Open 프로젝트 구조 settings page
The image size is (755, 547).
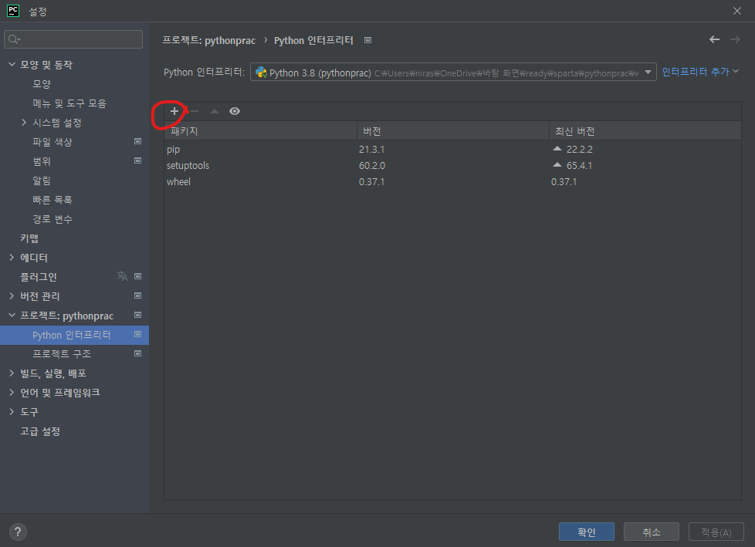click(x=62, y=353)
